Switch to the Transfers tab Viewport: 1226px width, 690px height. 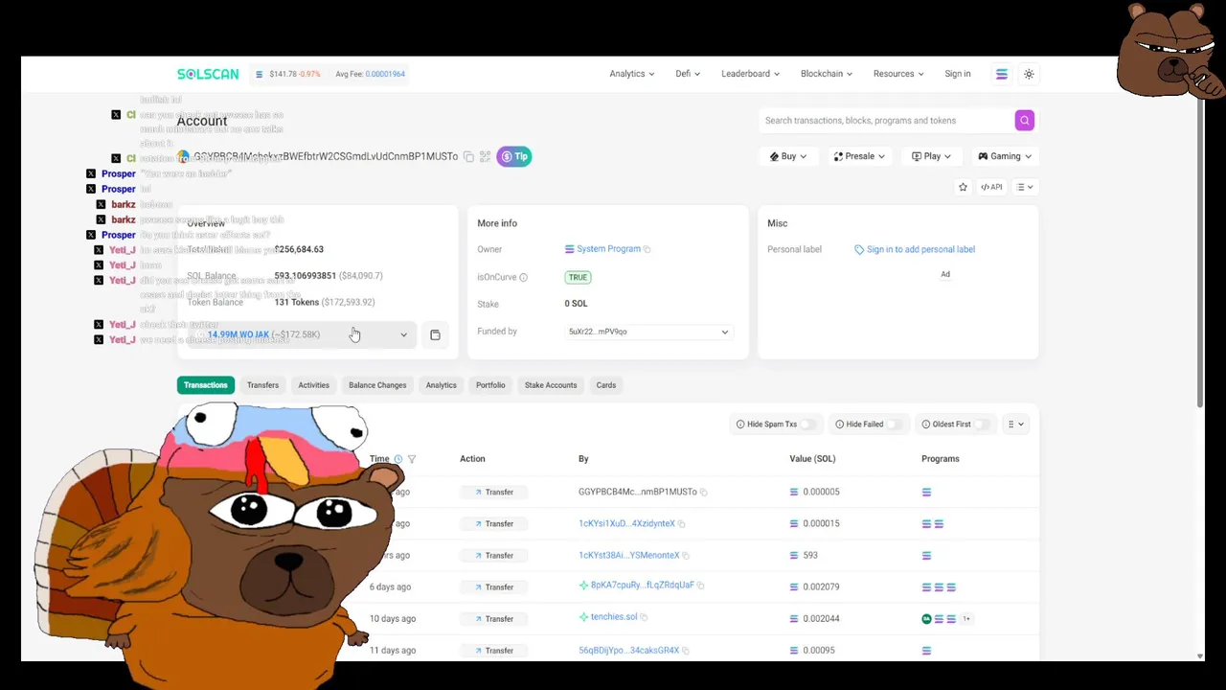pyautogui.click(x=262, y=385)
